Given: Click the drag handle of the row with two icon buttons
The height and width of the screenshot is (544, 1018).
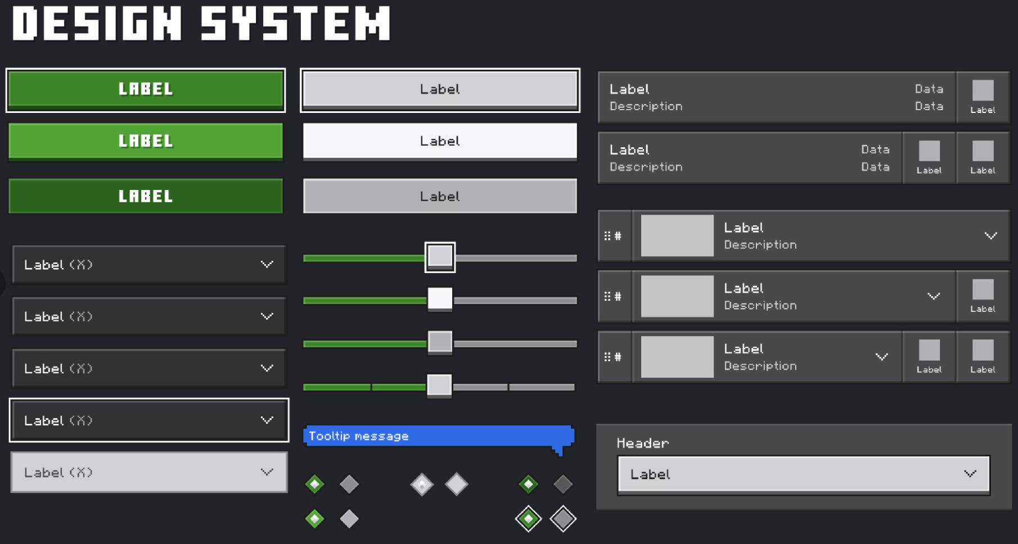Looking at the screenshot, I should [612, 357].
